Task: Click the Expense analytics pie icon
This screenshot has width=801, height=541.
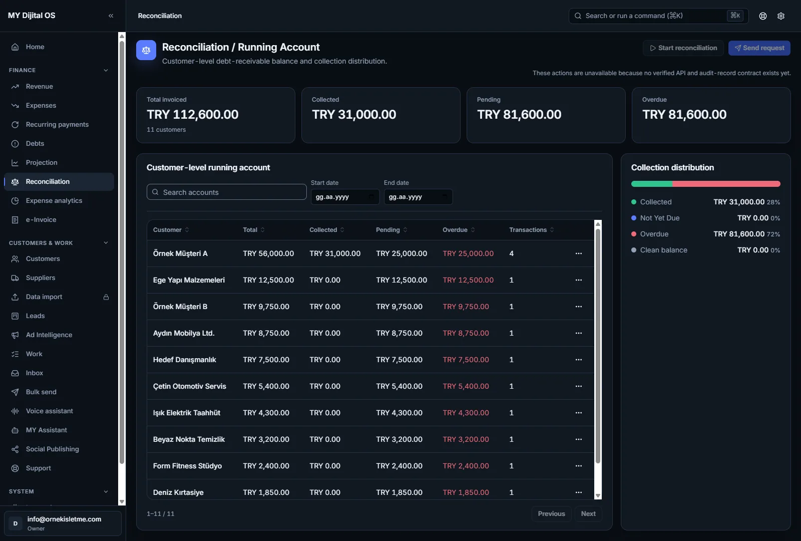Action: (x=15, y=201)
